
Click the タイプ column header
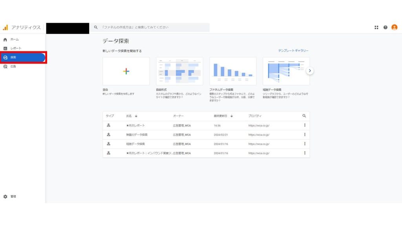pos(110,116)
